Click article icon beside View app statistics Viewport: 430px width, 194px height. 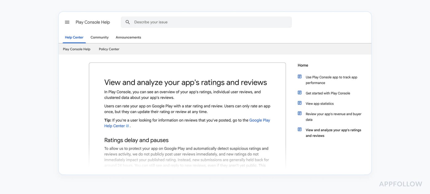pyautogui.click(x=299, y=103)
